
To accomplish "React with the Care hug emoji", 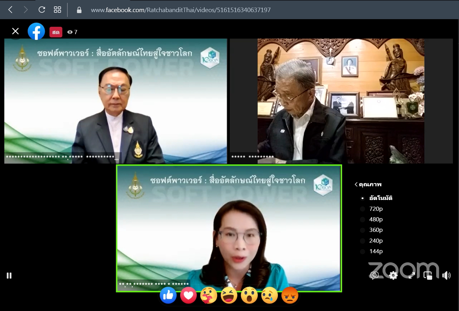I will (209, 295).
